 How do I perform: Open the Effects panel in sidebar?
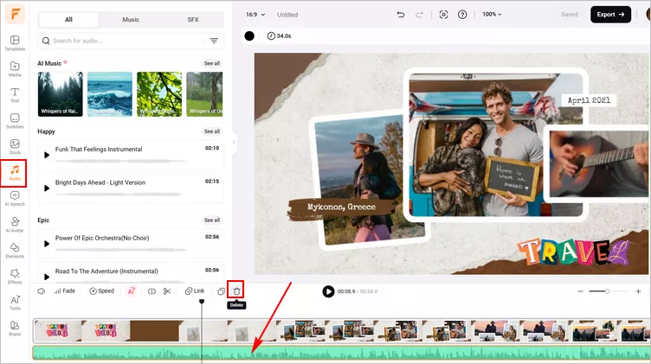15,276
